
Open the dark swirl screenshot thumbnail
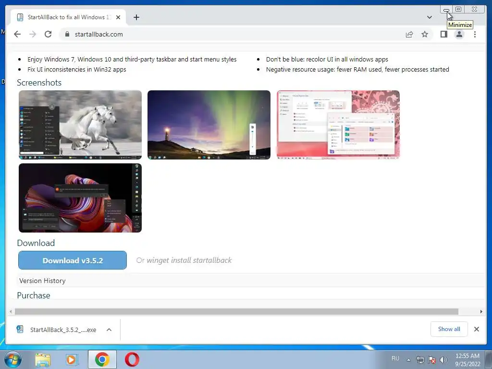click(x=80, y=198)
